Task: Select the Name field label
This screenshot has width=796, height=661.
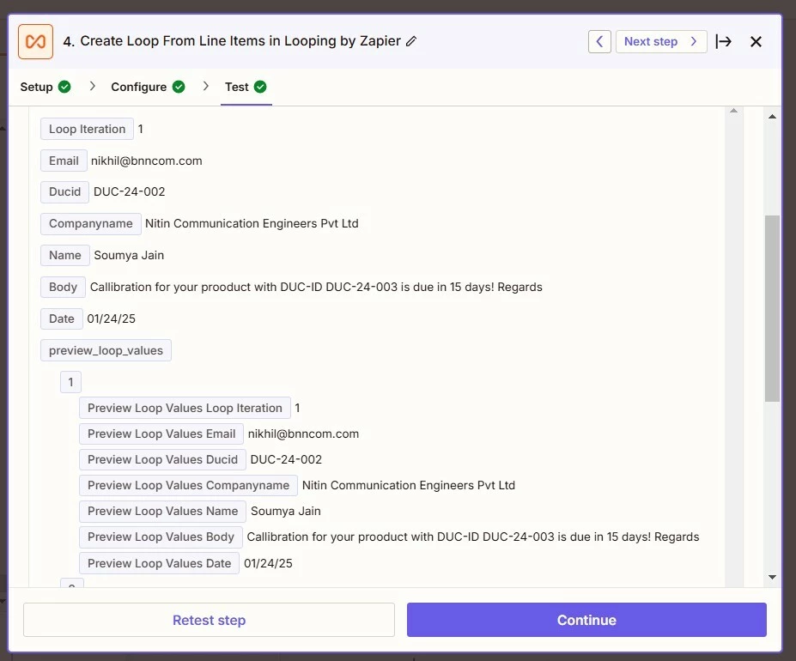Action: [65, 255]
